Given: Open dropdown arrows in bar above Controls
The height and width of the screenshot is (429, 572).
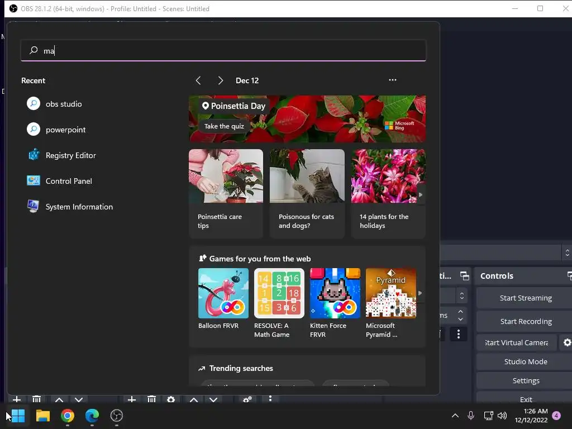Looking at the screenshot, I should [x=567, y=252].
